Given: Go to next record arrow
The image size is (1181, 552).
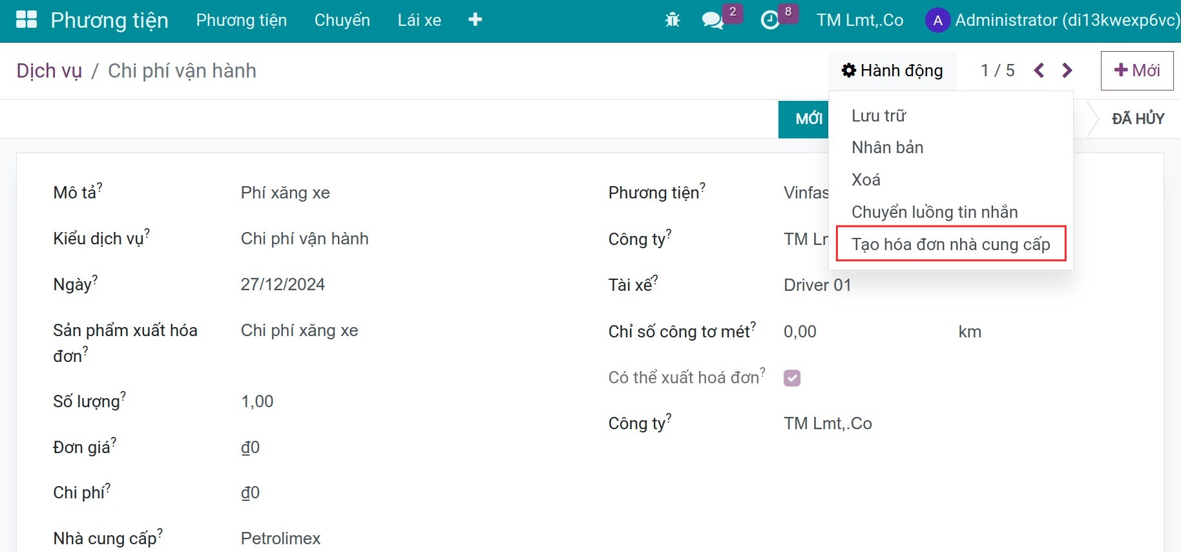Looking at the screenshot, I should 1067,70.
